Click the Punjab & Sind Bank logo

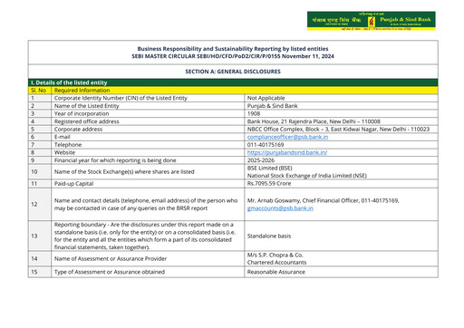click(x=372, y=21)
